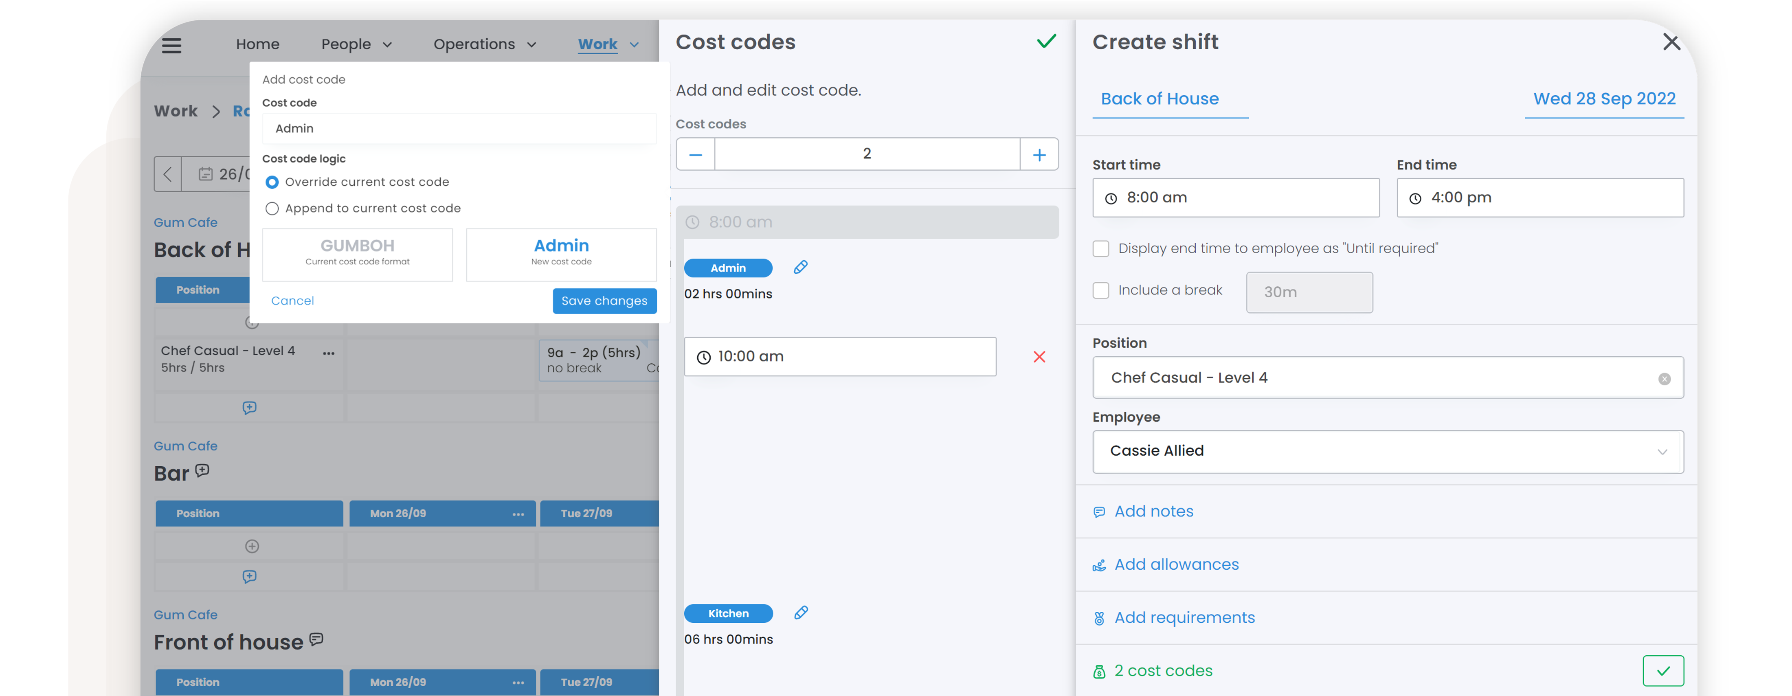Viewport: 1792px width, 696px height.
Task: Enable the Include a break checkbox
Action: pos(1100,291)
